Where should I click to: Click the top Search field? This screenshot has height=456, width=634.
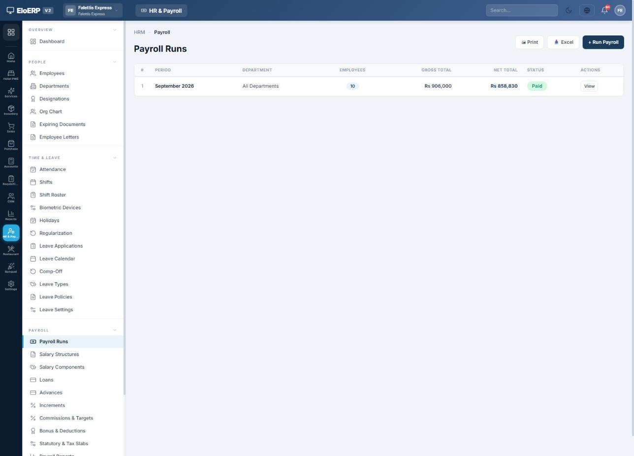click(x=522, y=10)
